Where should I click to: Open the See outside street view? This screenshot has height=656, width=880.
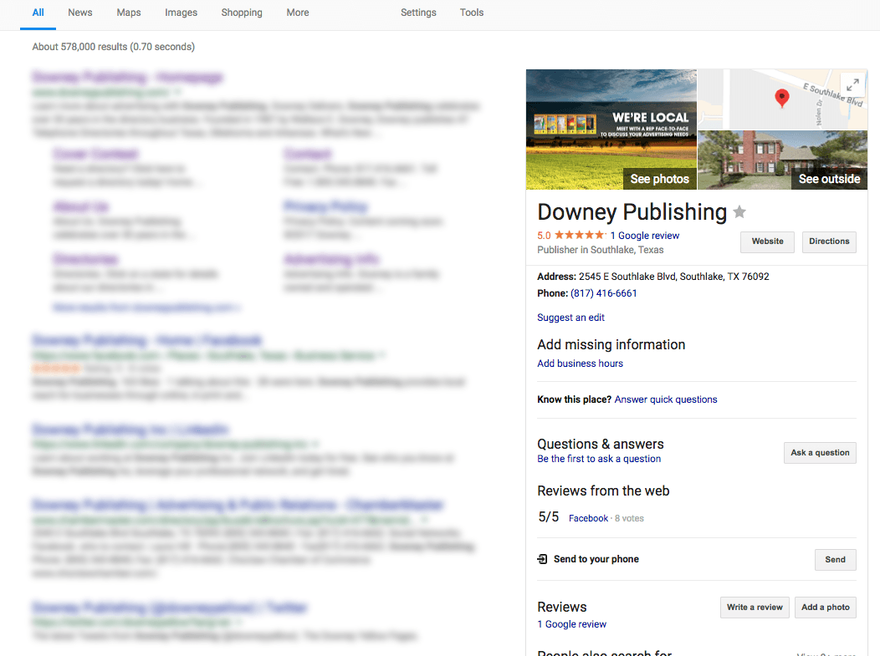(x=783, y=160)
